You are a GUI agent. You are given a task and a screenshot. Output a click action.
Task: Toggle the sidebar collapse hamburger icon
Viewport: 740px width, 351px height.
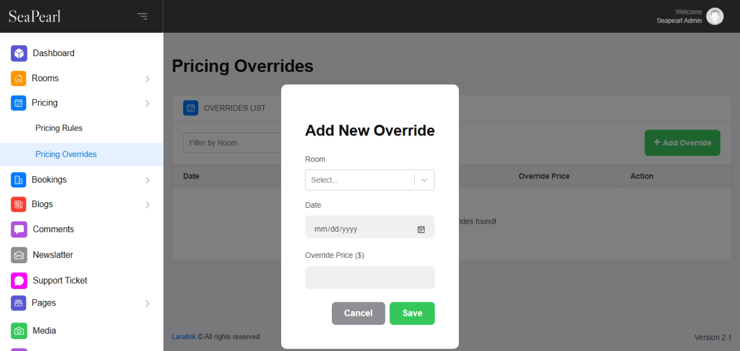(142, 16)
